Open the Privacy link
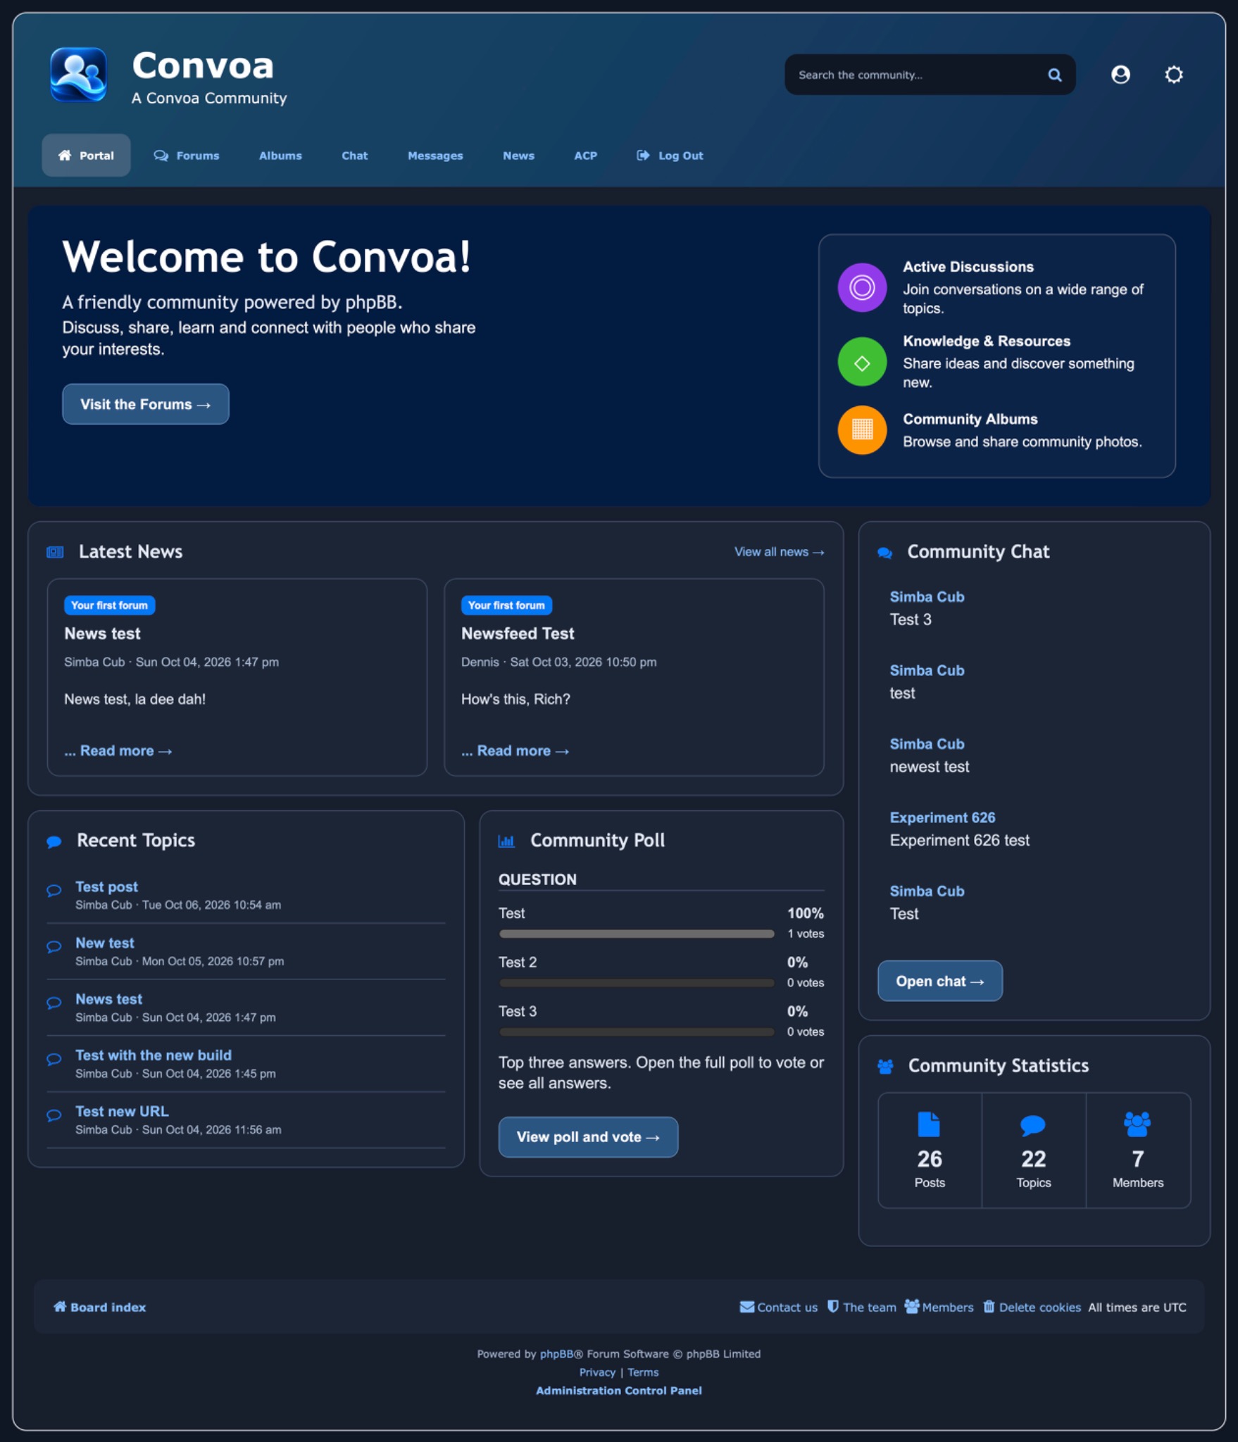This screenshot has width=1238, height=1442. click(597, 1372)
